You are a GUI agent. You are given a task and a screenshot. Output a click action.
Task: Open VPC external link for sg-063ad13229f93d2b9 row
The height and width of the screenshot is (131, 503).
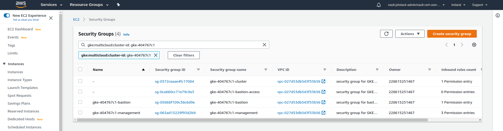point(323,113)
